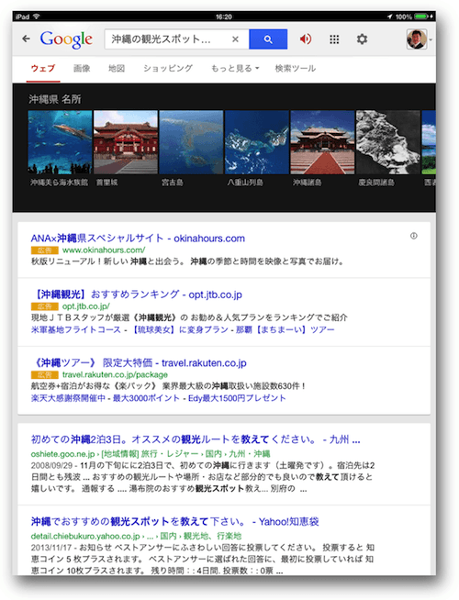Expand the もっと見る dropdown
The height and width of the screenshot is (600, 459).
pos(235,69)
